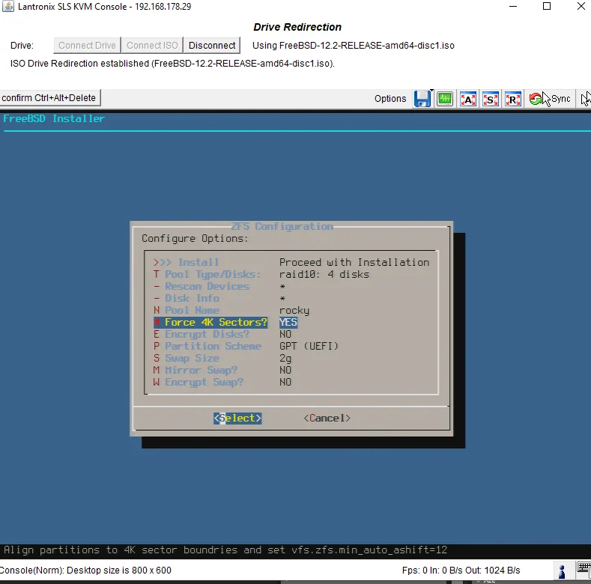Viewport: 591px width, 584px height.
Task: Maximize the KVM Console window
Action: pos(547,7)
